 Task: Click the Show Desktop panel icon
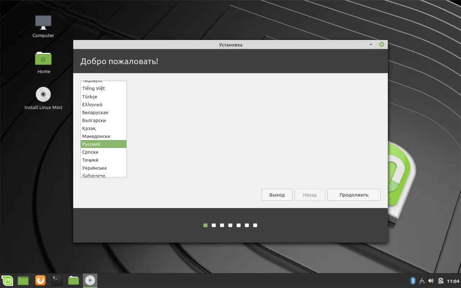tap(23, 280)
